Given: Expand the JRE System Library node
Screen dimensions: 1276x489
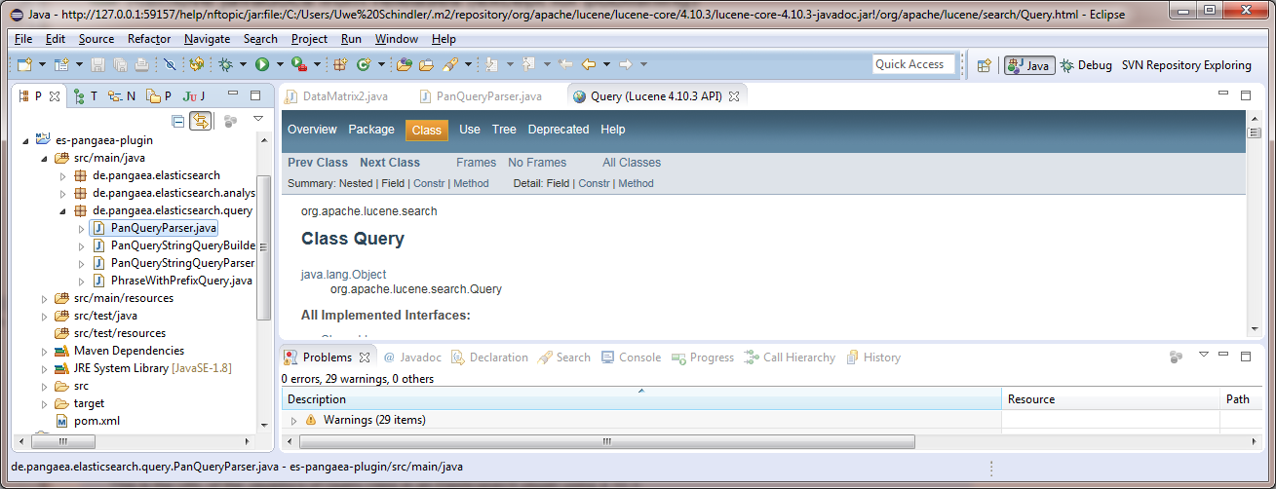Looking at the screenshot, I should click(44, 368).
